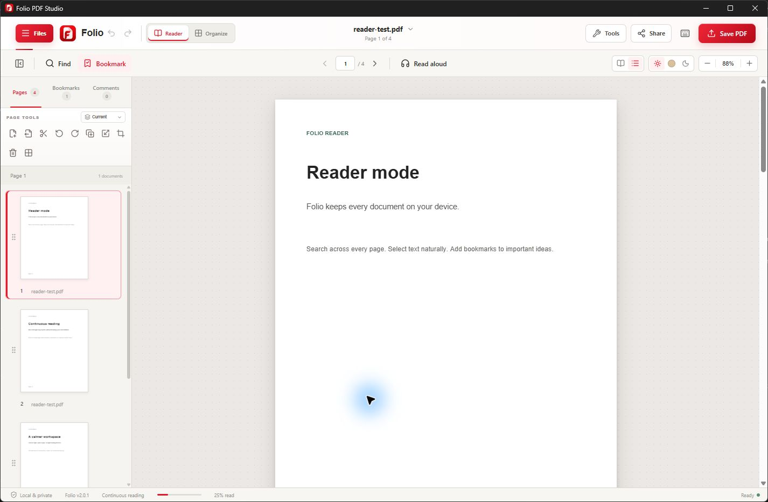Image resolution: width=768 pixels, height=502 pixels.
Task: Grab the page 2 drag handle
Action: tap(13, 350)
